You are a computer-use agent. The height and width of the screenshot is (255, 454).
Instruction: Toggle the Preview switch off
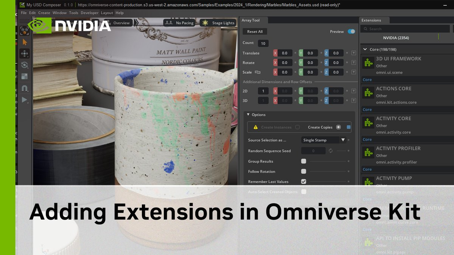(351, 31)
